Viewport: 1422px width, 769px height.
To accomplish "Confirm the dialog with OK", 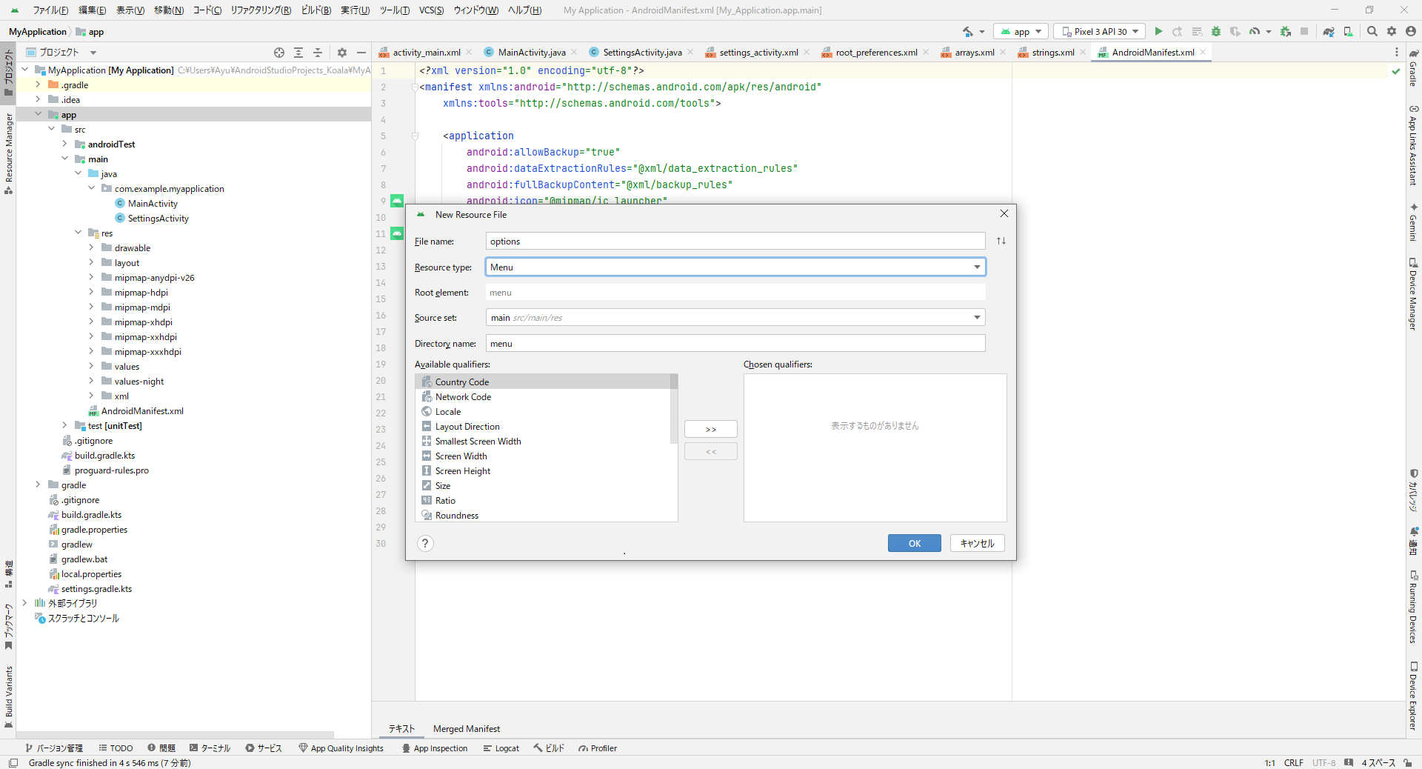I will (x=915, y=543).
